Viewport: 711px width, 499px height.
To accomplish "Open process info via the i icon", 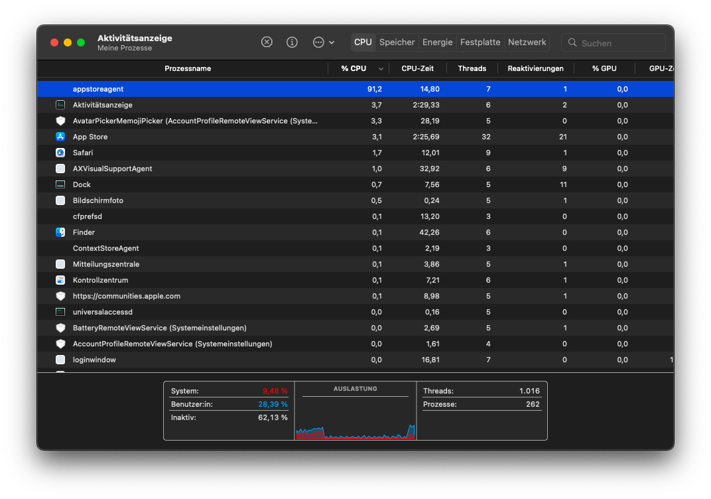I will click(x=292, y=42).
